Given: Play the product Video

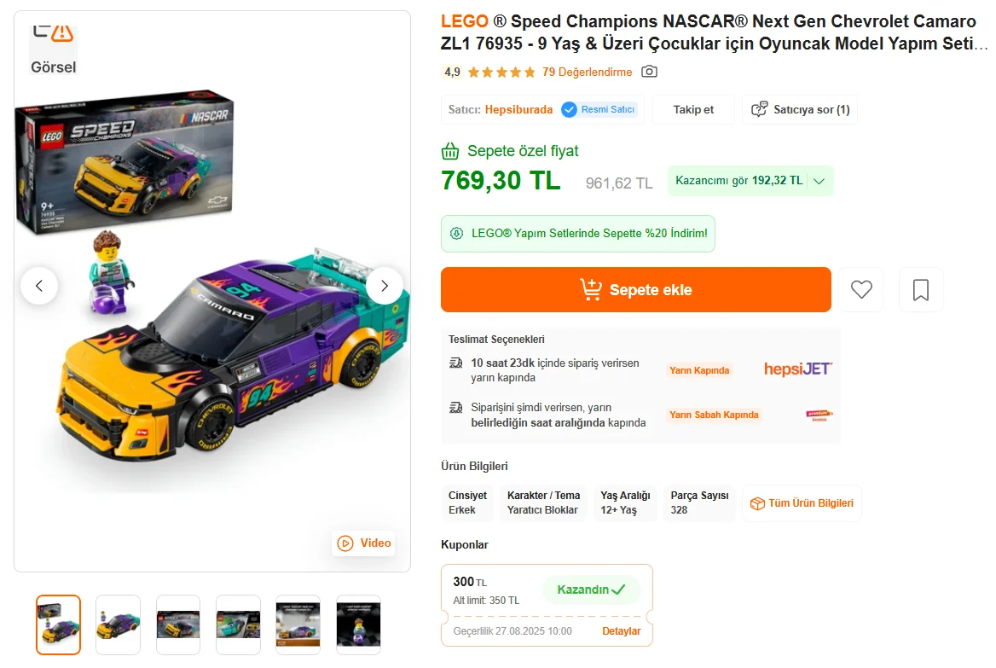Looking at the screenshot, I should pos(364,543).
